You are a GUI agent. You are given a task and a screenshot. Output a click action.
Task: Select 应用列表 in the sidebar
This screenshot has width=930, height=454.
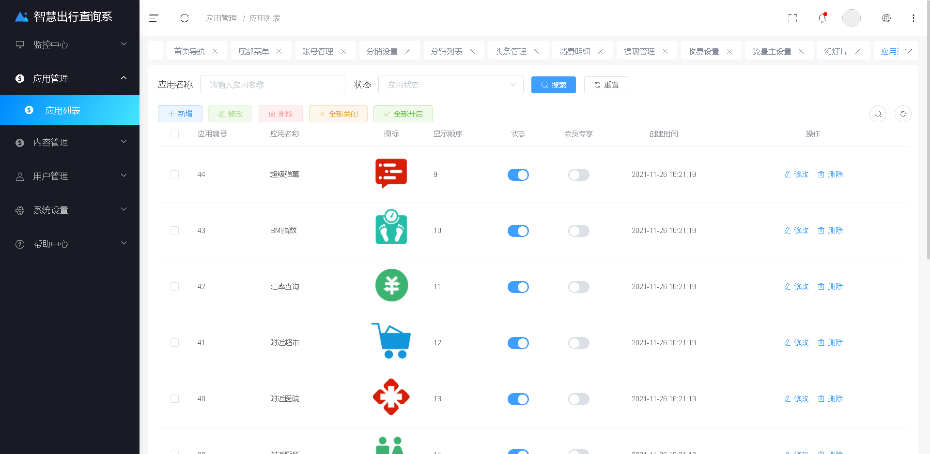pyautogui.click(x=63, y=111)
